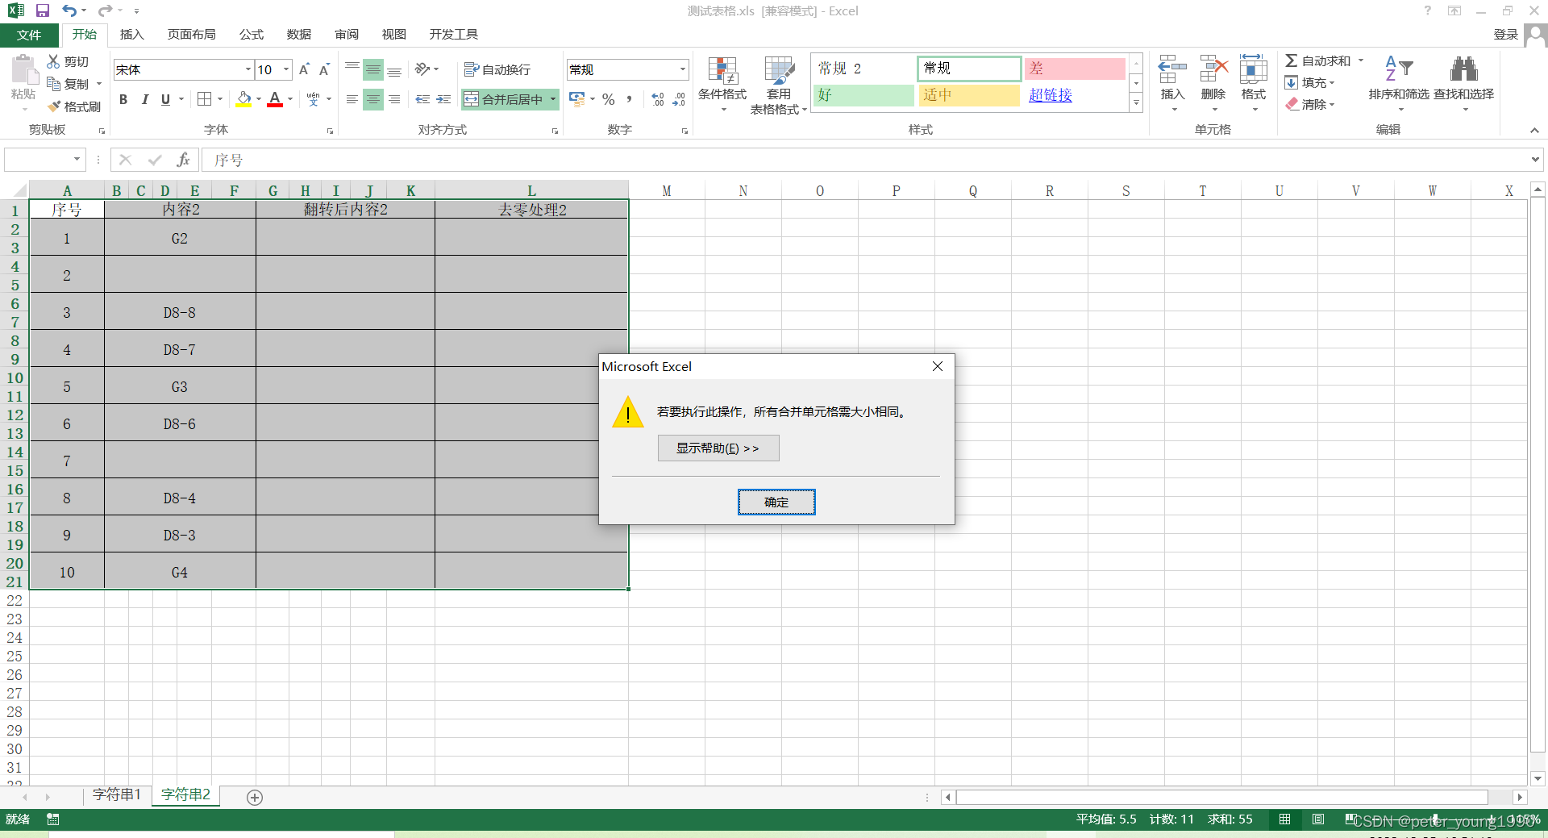
Task: Toggle Merge and Center 合并后居中
Action: pos(504,99)
